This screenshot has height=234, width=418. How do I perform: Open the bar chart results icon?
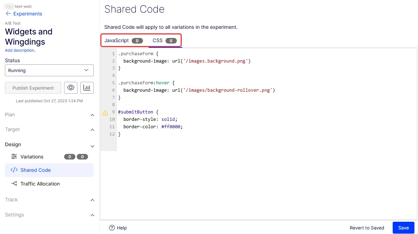[x=87, y=88]
